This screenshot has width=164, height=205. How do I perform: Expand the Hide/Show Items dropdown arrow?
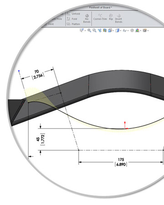tap(128, 31)
